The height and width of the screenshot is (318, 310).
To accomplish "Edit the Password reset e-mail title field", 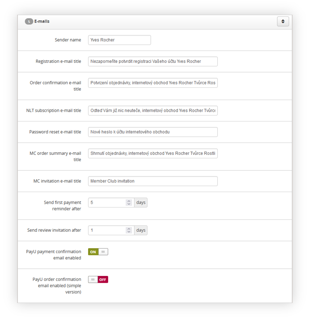I will tap(153, 132).
